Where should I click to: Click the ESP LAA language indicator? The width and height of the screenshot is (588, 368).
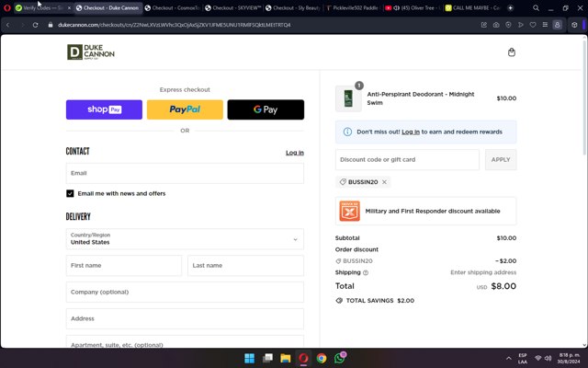coord(523,358)
